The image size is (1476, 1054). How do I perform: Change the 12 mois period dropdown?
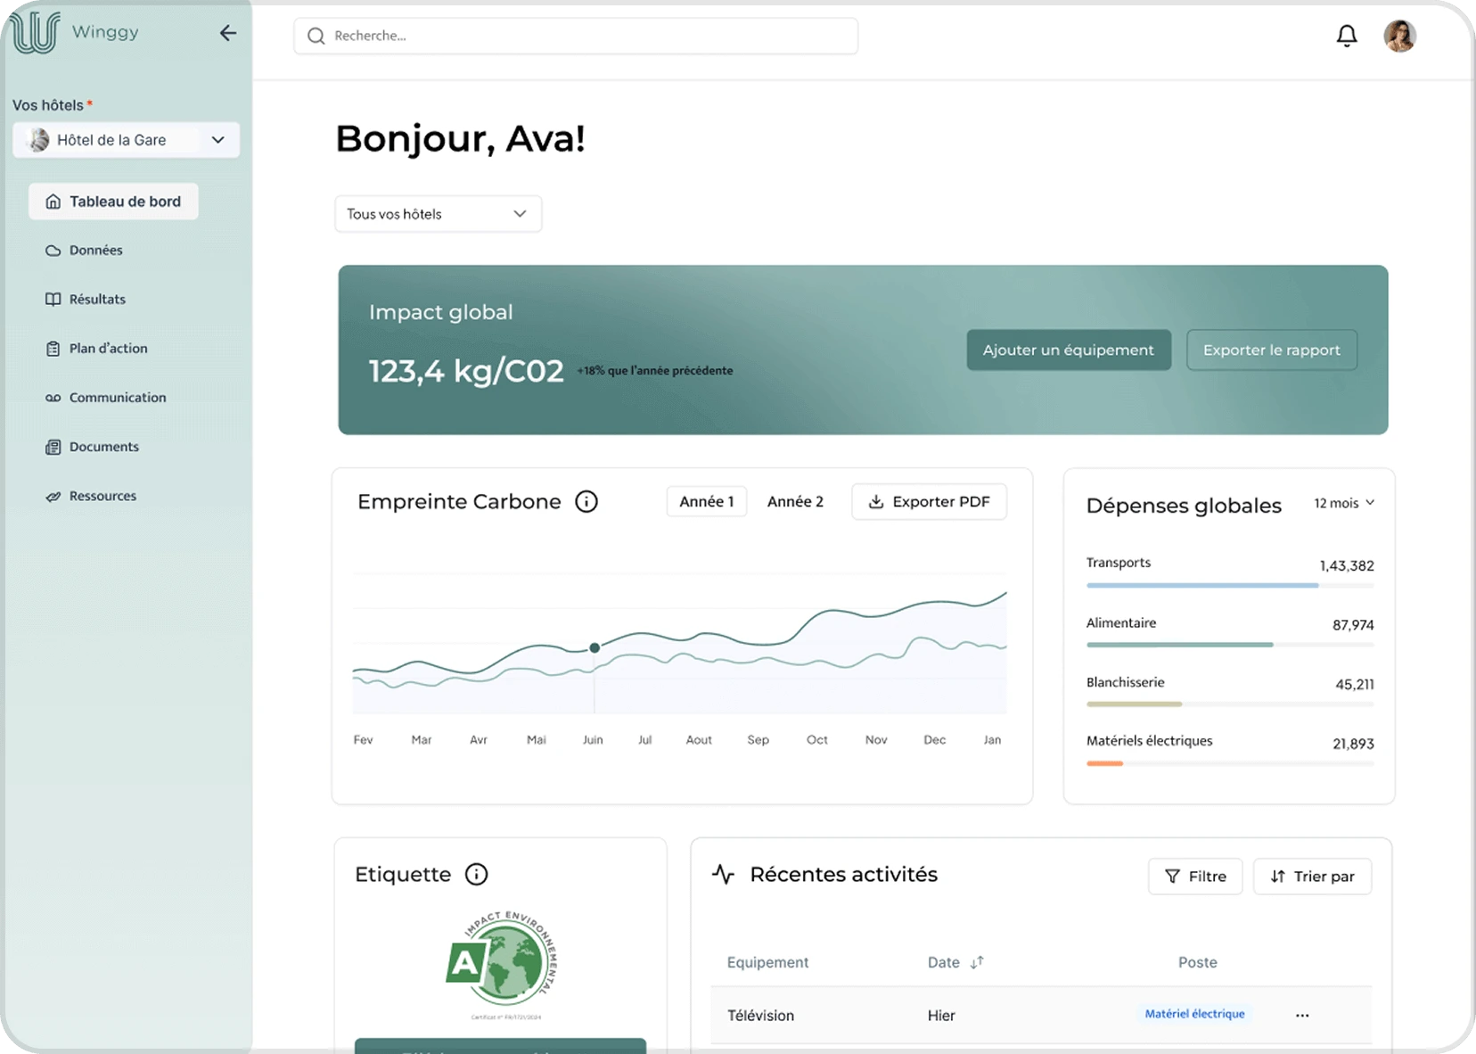pos(1343,503)
